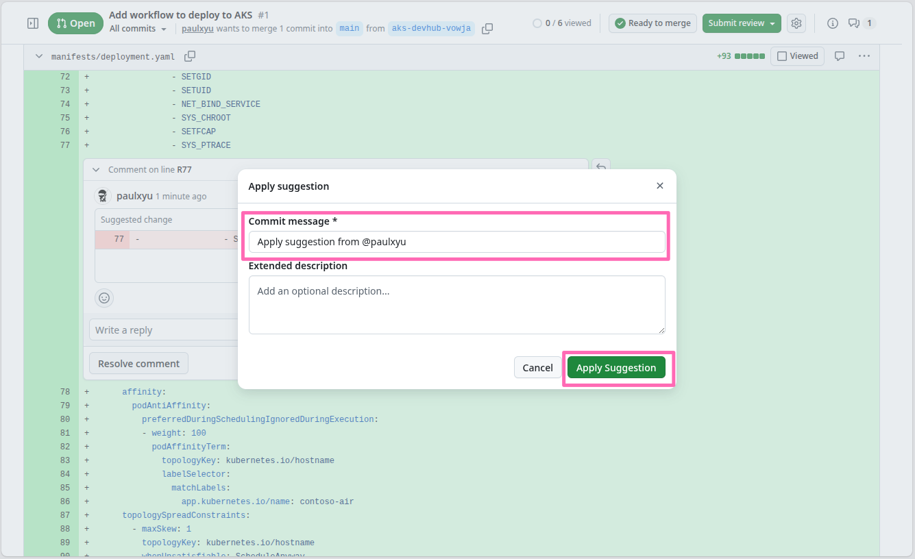
Task: Copy the aks-devhub-vowja branch name
Action: tap(487, 29)
